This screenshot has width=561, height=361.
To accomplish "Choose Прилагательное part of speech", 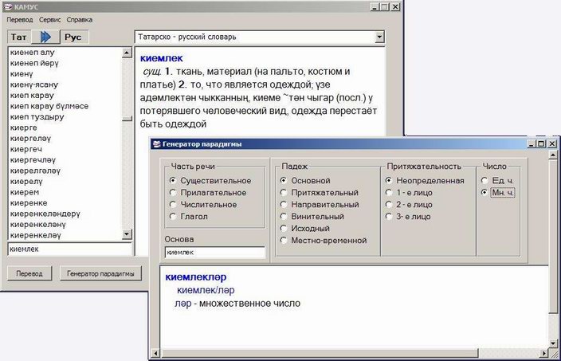I will point(173,193).
